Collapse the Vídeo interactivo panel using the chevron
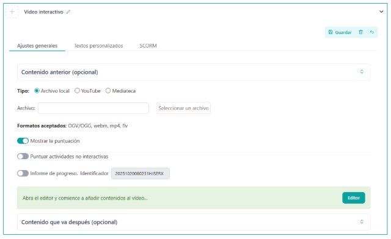391x239 pixels. pyautogui.click(x=381, y=12)
